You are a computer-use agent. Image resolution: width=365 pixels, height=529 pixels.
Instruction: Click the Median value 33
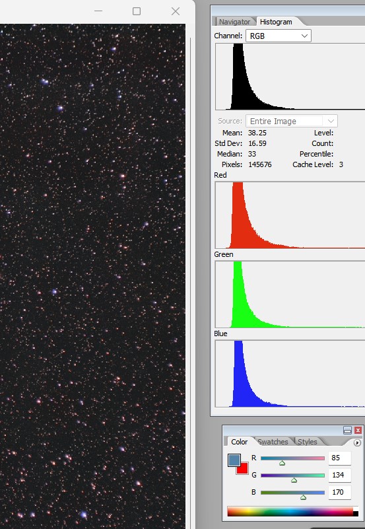click(x=251, y=154)
